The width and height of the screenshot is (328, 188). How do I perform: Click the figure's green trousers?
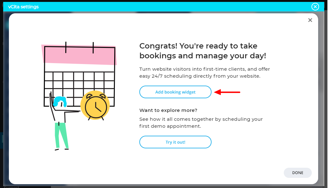pos(61,135)
